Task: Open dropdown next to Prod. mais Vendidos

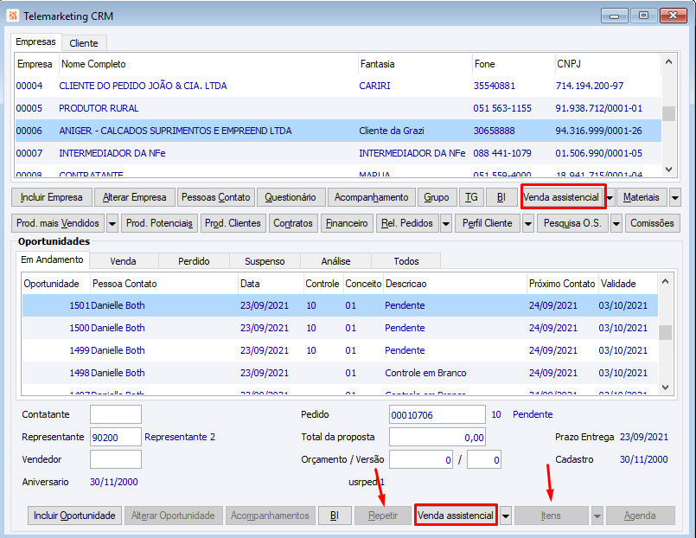Action: click(x=112, y=223)
